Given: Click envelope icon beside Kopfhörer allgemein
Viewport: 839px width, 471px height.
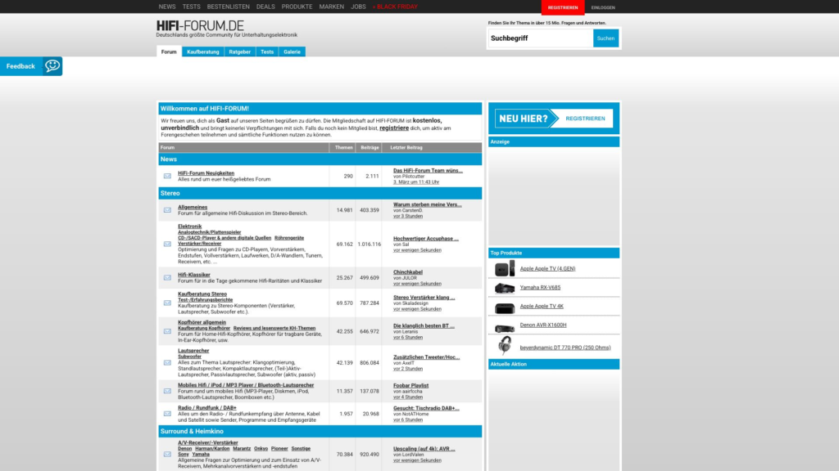Looking at the screenshot, I should [167, 331].
